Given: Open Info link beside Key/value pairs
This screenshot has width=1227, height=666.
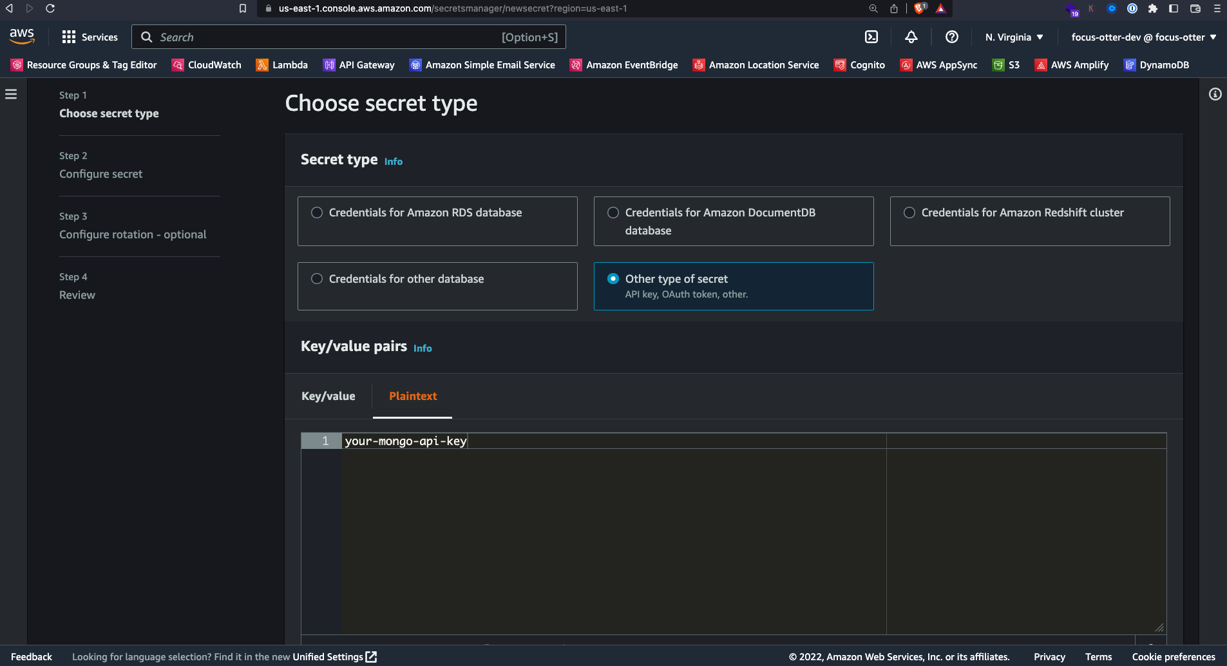Looking at the screenshot, I should tap(423, 348).
